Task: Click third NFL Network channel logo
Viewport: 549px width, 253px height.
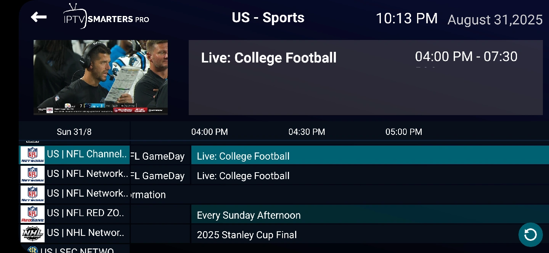Action: pyautogui.click(x=32, y=194)
